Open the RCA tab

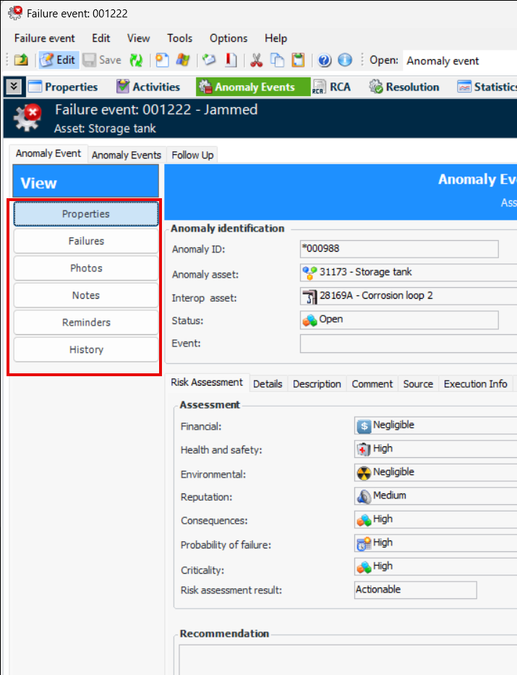(332, 87)
